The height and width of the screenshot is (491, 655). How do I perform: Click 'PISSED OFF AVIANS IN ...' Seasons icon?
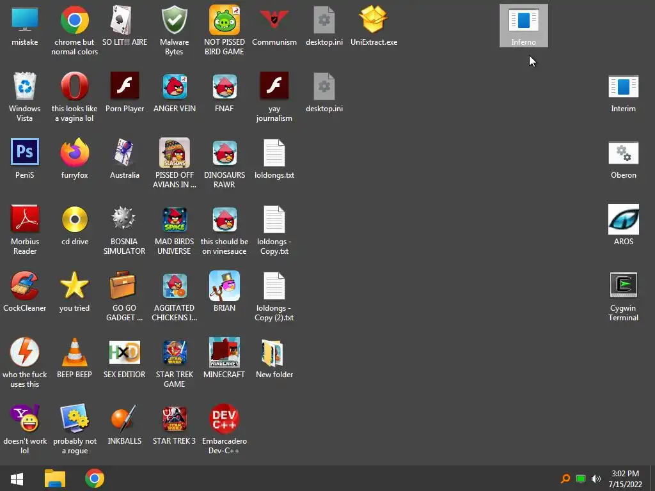tap(174, 153)
